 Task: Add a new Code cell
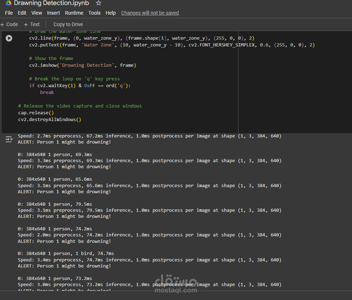[9, 25]
